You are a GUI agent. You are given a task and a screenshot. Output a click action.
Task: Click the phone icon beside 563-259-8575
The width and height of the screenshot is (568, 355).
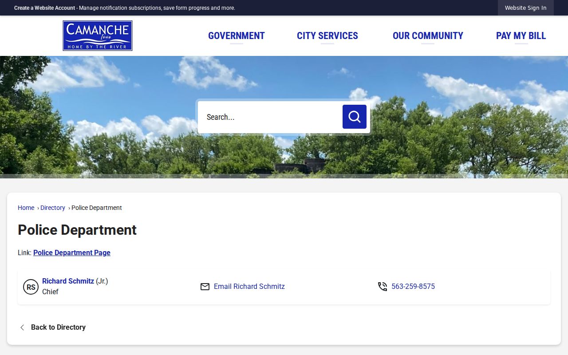point(383,287)
